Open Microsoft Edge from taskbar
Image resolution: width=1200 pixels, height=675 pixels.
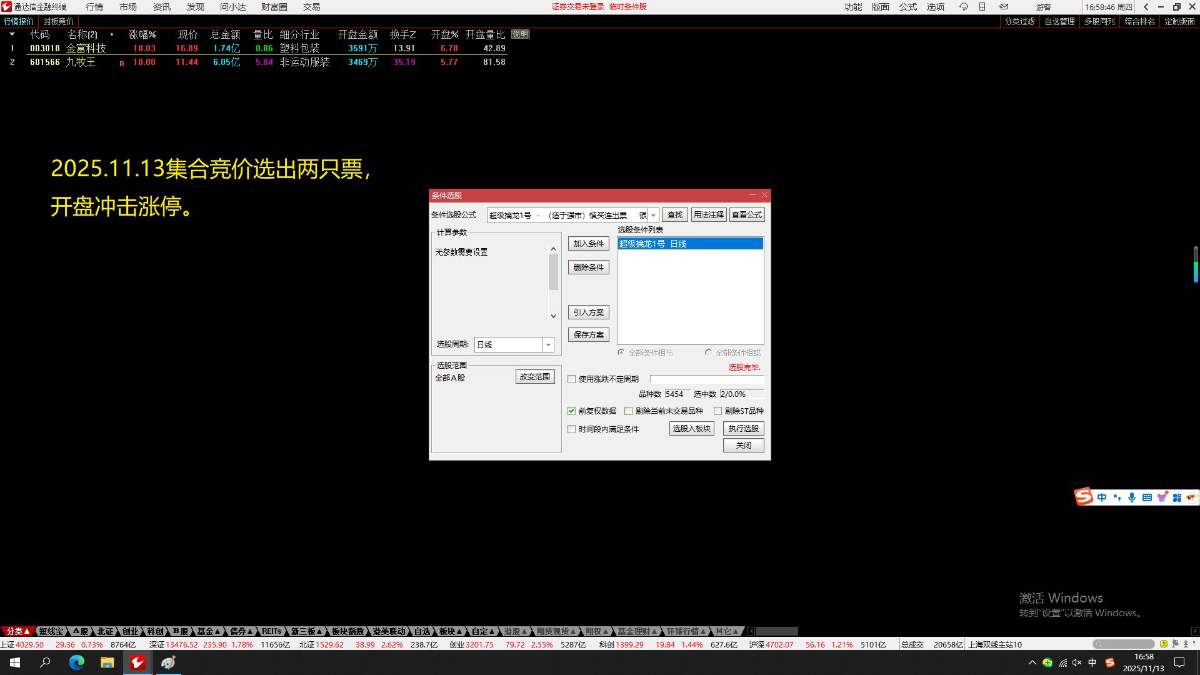76,662
